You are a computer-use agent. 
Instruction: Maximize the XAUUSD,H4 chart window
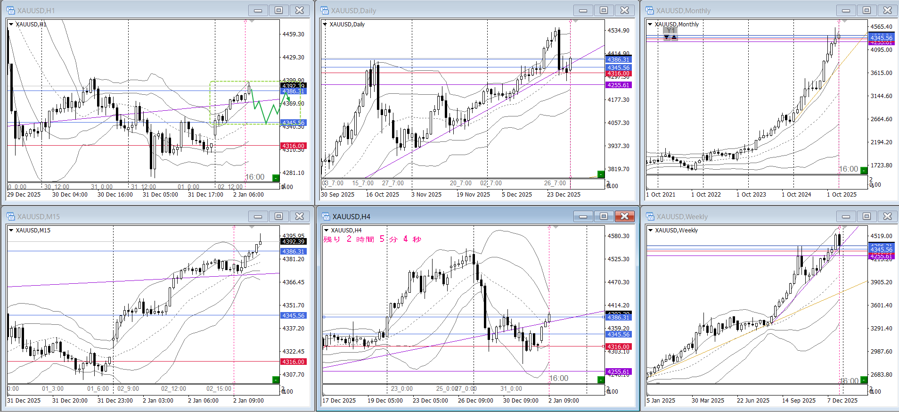pos(604,216)
